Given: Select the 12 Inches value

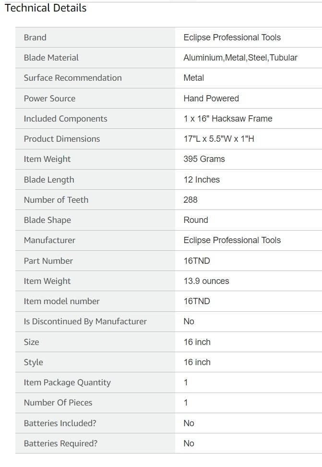Looking at the screenshot, I should 202,180.
